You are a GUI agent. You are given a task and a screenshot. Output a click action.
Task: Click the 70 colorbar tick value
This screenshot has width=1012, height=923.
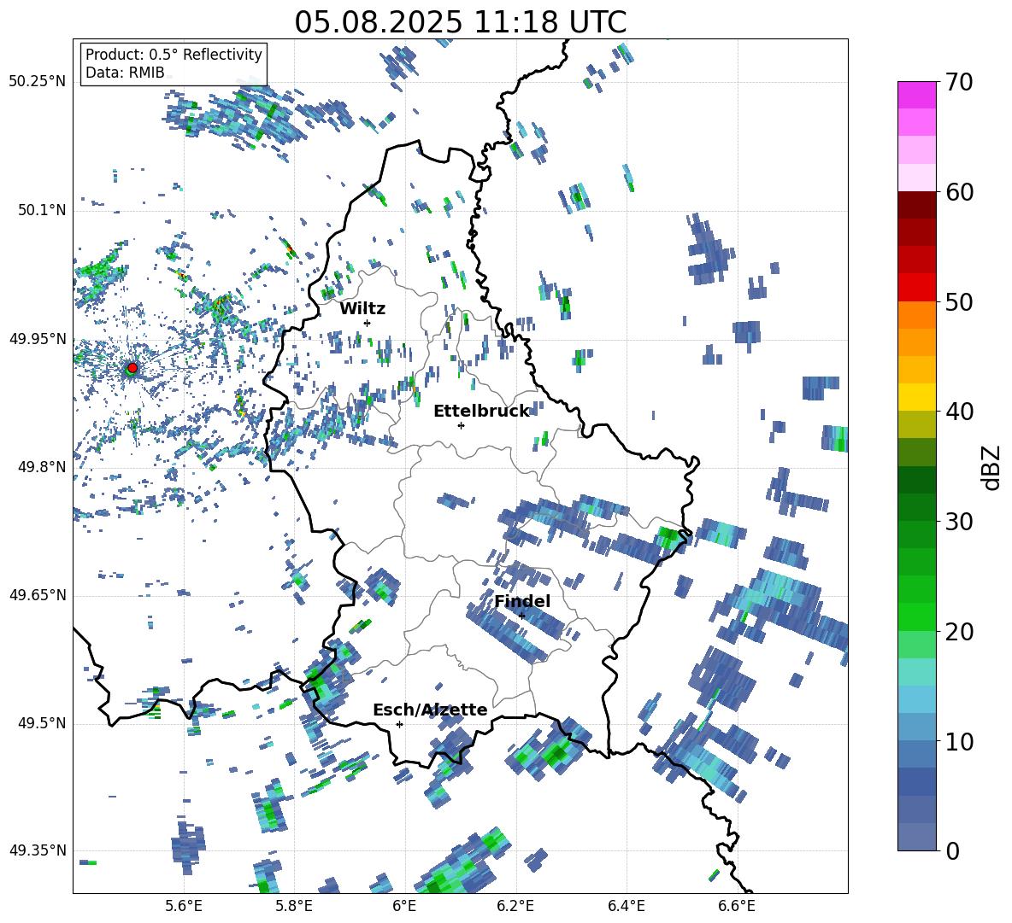[959, 83]
